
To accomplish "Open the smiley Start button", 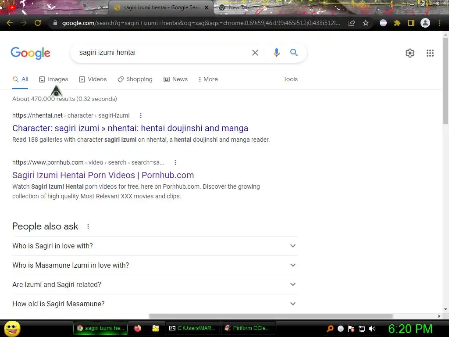I will tap(12, 328).
